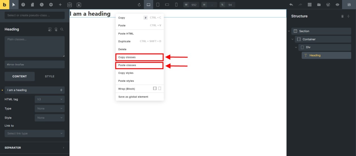The image size is (356, 156).
Task: Switch to mobile portrait breakpoint
Action: coord(176,5)
